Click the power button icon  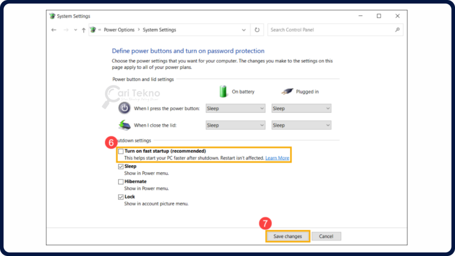click(x=124, y=108)
